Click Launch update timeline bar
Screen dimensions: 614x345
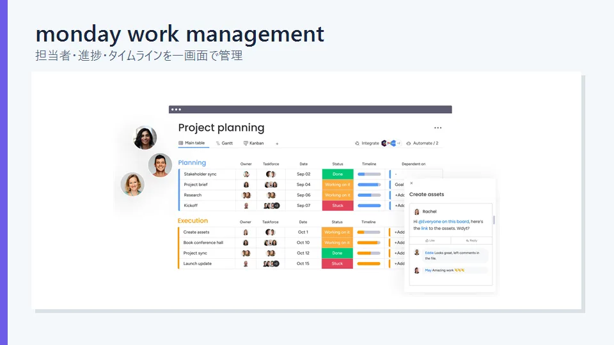[369, 264]
